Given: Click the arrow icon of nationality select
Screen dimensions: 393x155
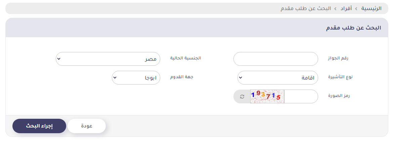Looking at the screenshot, I should click(x=59, y=59).
